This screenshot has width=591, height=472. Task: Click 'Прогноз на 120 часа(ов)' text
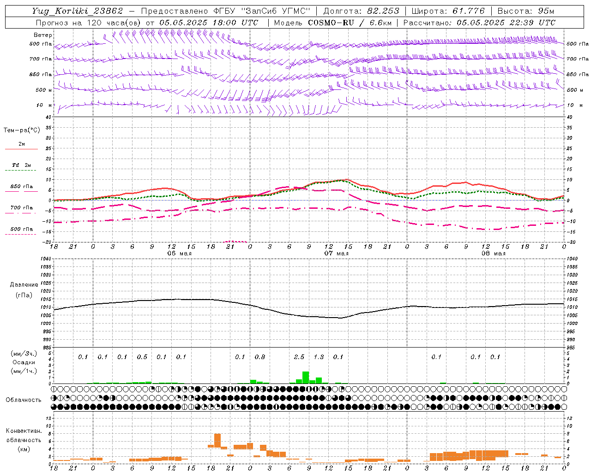(89, 23)
